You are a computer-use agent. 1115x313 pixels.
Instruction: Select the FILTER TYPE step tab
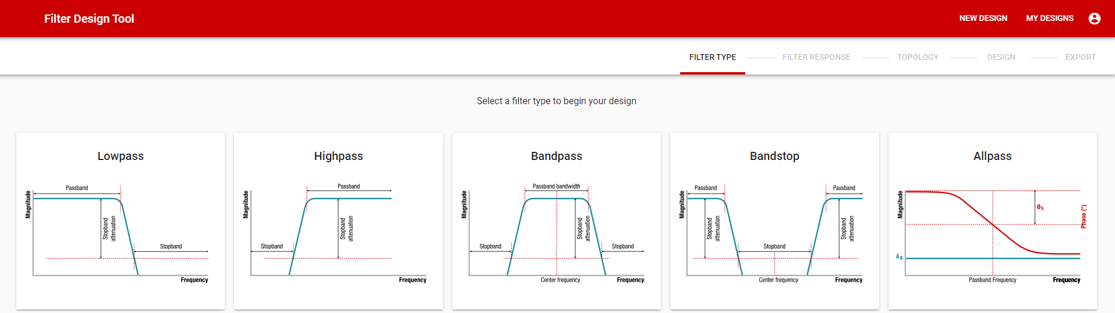pos(712,57)
